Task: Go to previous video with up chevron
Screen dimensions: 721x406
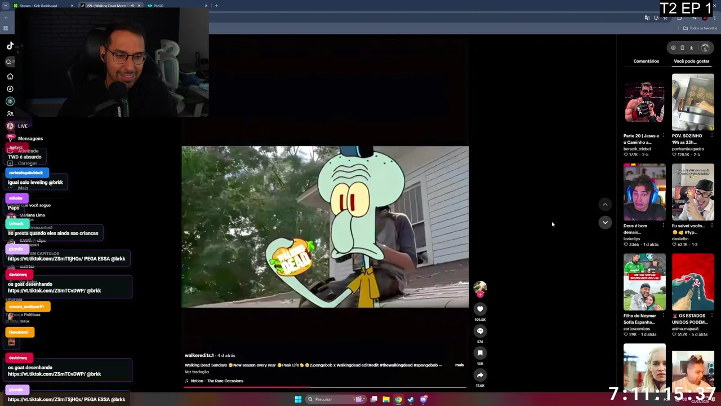Action: (x=605, y=204)
